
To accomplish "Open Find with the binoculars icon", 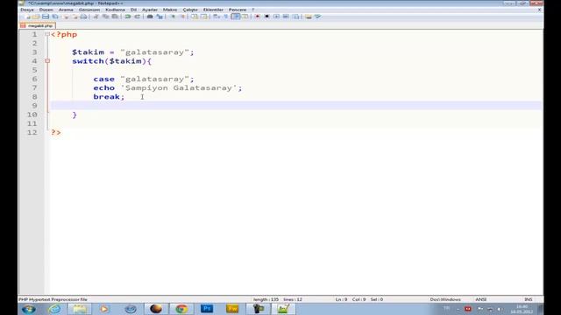I will (150, 17).
